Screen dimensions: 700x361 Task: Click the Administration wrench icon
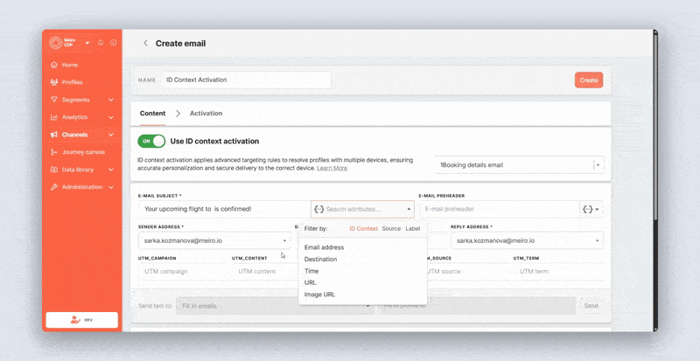(x=54, y=187)
